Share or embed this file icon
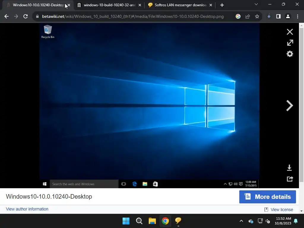Image resolution: width=304 pixels, height=228 pixels. (x=290, y=179)
